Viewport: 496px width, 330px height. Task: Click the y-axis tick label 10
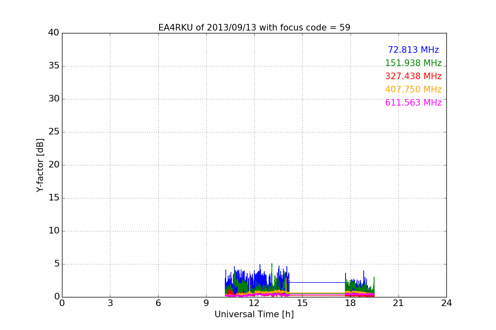pos(54,231)
